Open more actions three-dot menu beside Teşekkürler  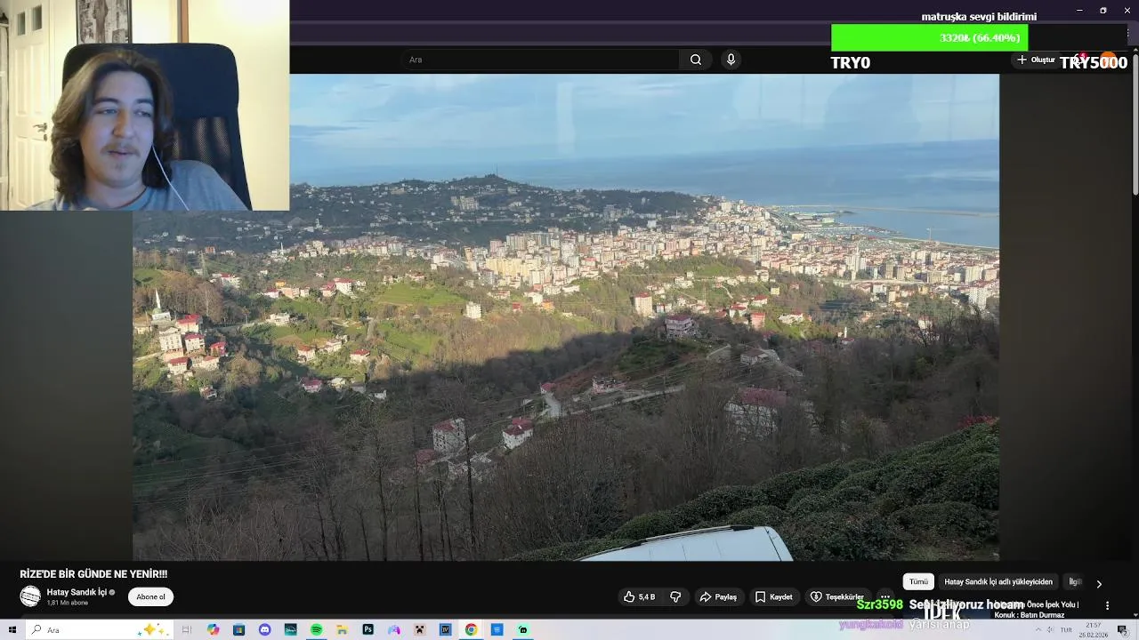tap(885, 597)
